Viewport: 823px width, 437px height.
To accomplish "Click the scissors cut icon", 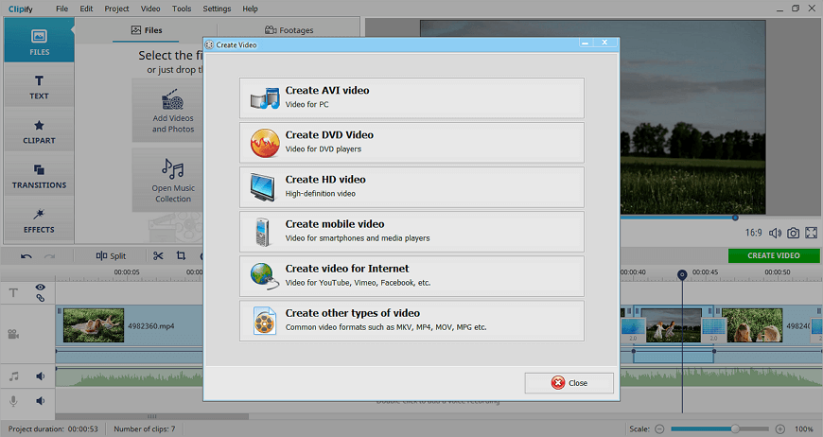I will click(158, 255).
